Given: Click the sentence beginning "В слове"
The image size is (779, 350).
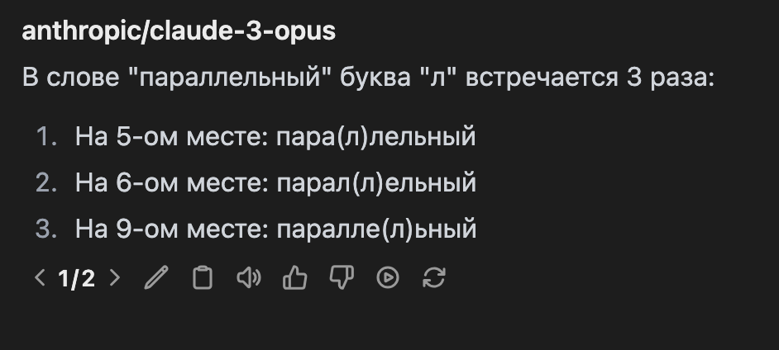Looking at the screenshot, I should 367,79.
